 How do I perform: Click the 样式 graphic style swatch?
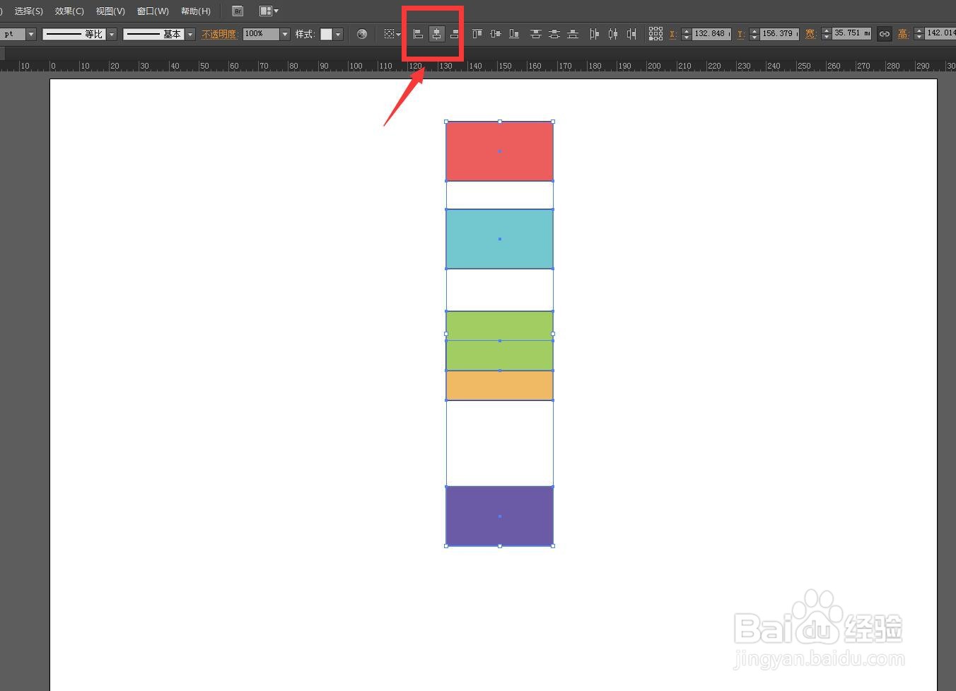point(326,34)
